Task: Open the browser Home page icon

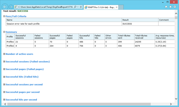Action: [x=166, y=7]
